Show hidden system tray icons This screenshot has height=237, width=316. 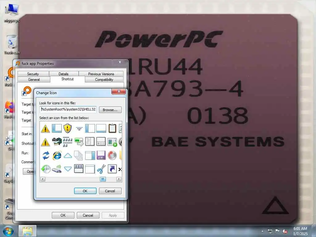click(262, 231)
